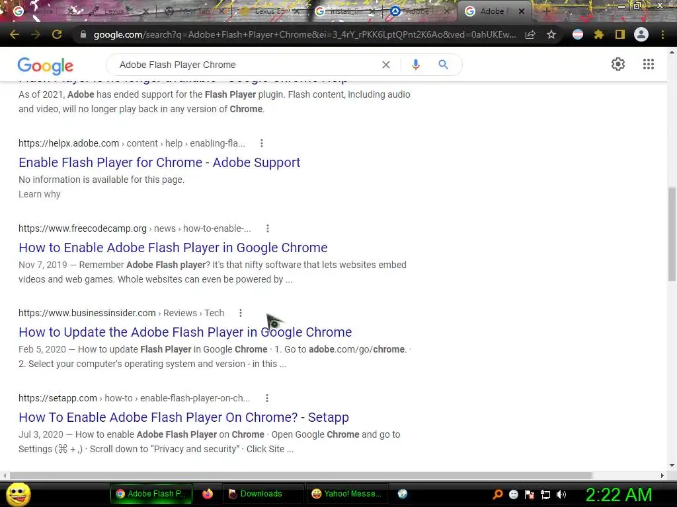The height and width of the screenshot is (507, 677).
Task: Click the vertical page scrollbar thumb
Action: [672, 234]
